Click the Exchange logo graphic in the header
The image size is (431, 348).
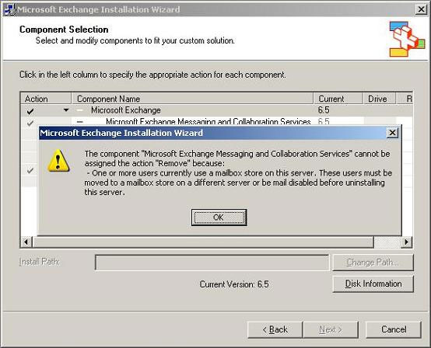tap(407, 39)
